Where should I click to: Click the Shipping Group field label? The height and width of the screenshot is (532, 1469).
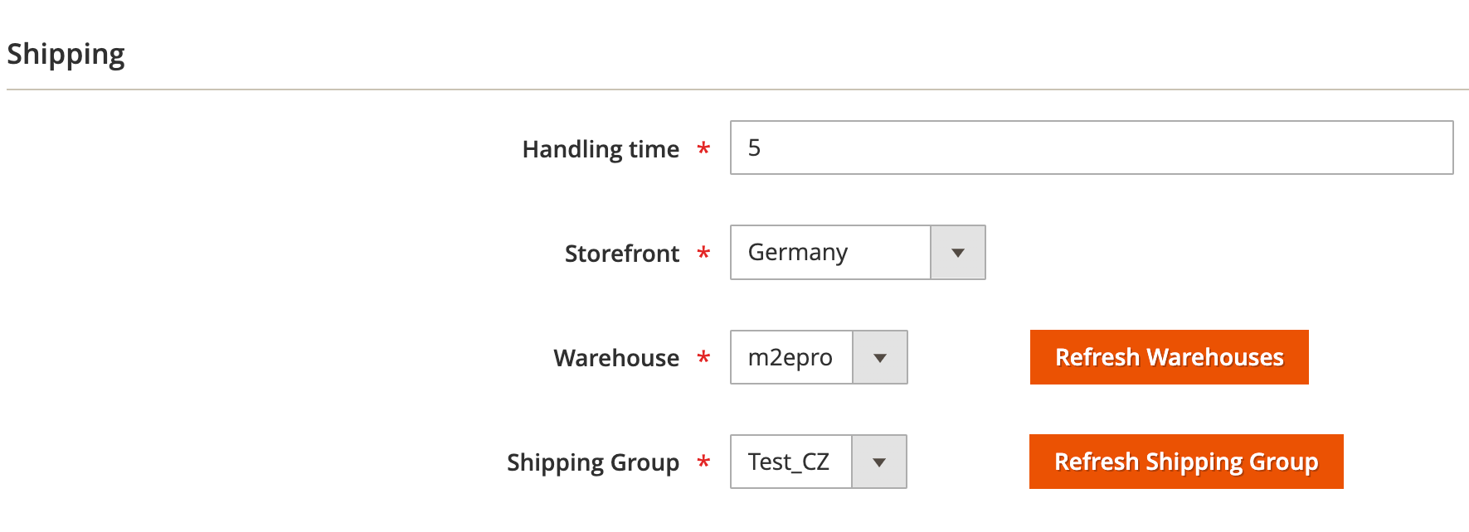[x=593, y=462]
